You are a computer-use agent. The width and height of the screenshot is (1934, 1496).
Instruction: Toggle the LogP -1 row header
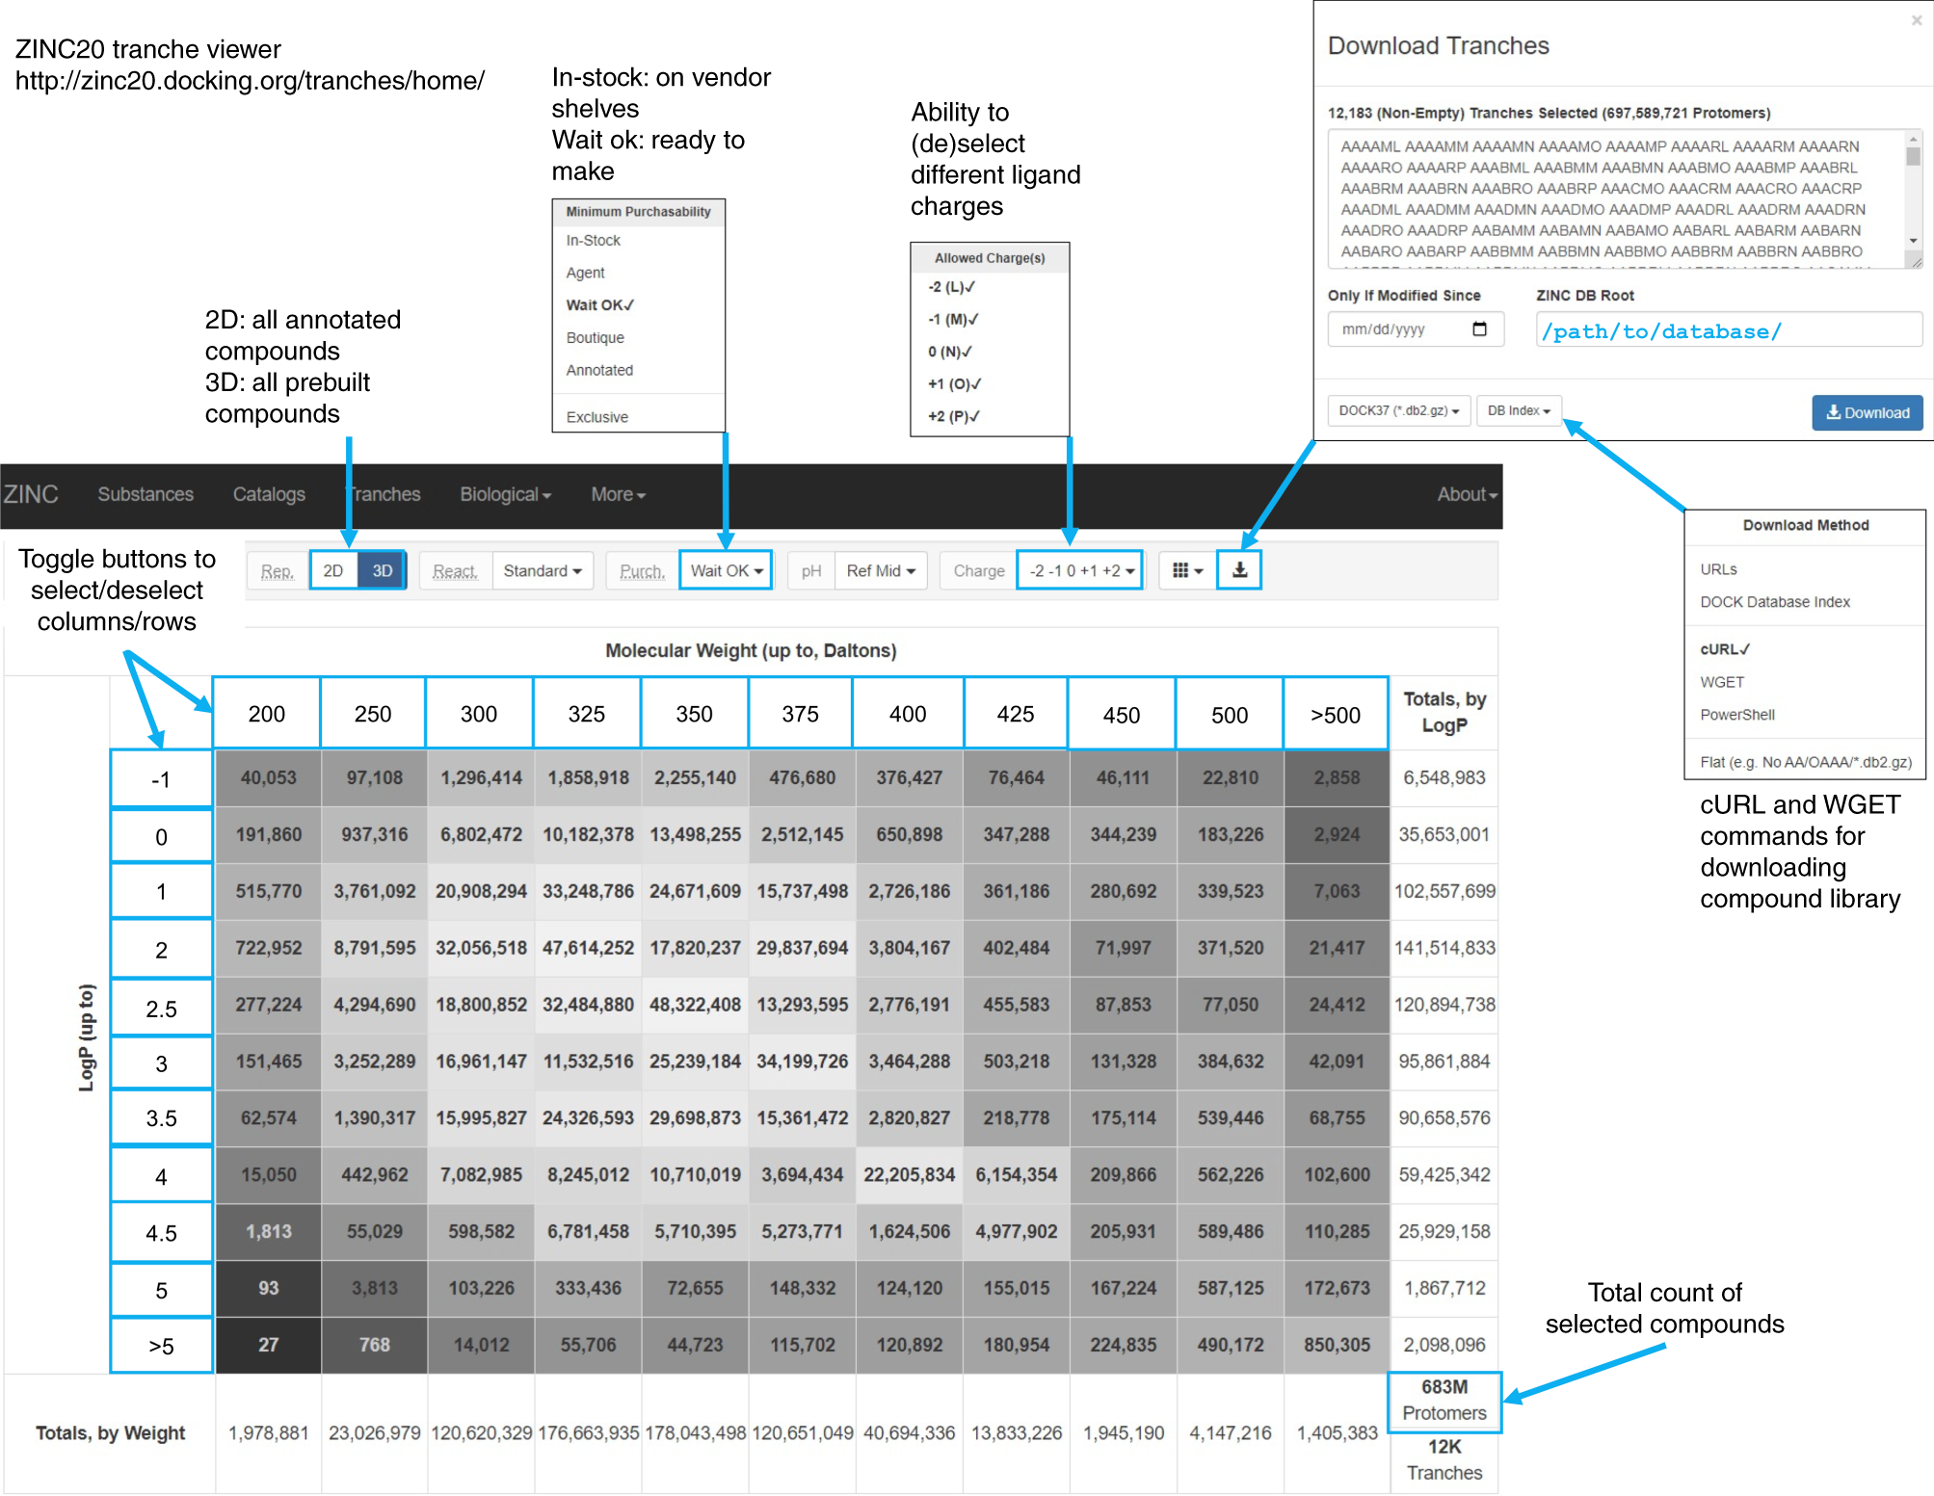[161, 779]
